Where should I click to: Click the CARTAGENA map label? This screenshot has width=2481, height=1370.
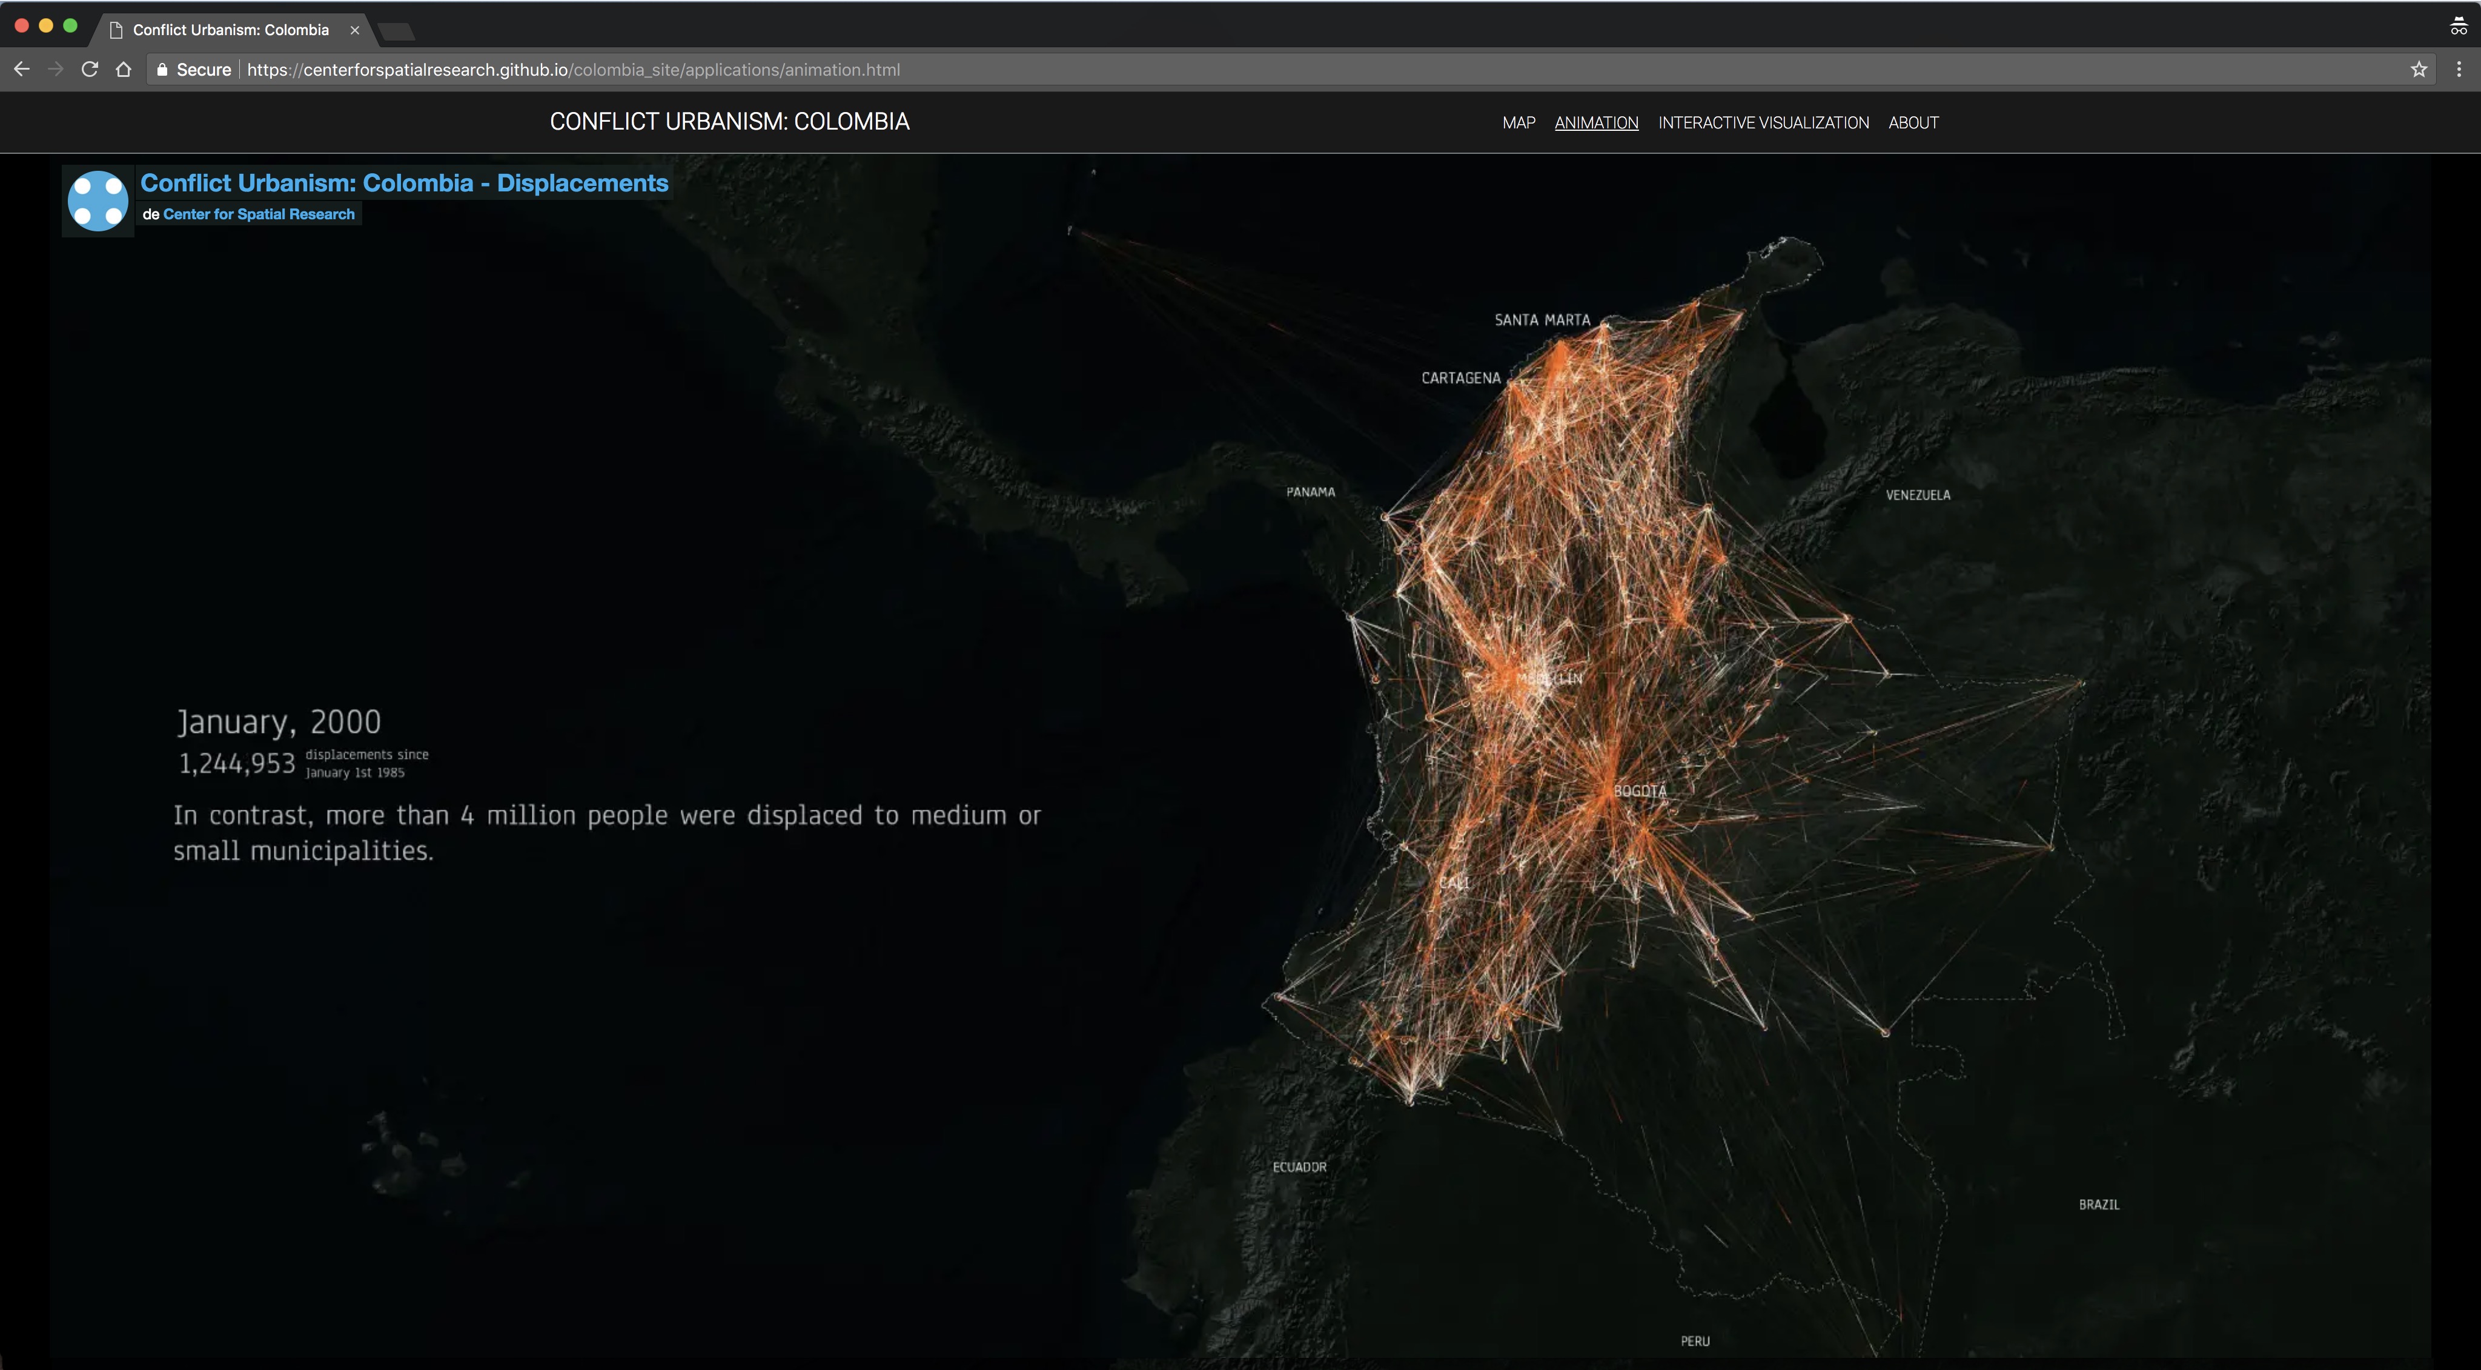(x=1461, y=377)
